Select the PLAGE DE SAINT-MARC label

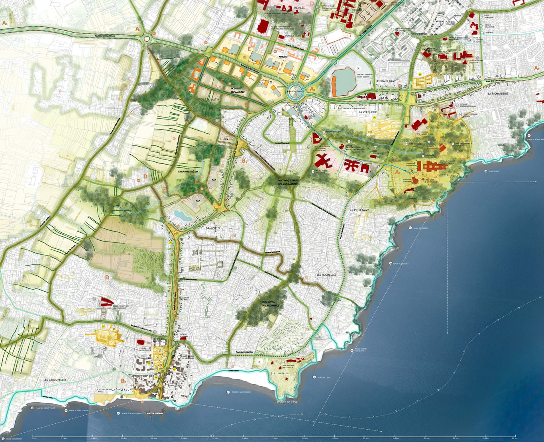pos(155,413)
